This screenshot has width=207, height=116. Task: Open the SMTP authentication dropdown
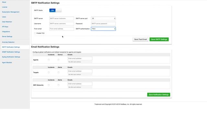(103, 29)
